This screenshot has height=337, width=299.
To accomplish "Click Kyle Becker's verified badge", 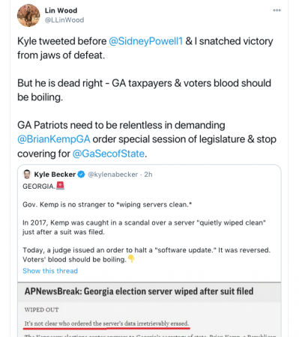I will click(81, 174).
